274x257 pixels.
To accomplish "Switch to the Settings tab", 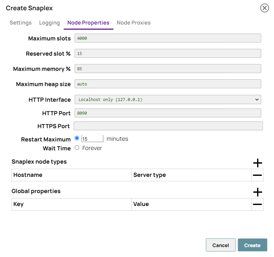I will 21,23.
